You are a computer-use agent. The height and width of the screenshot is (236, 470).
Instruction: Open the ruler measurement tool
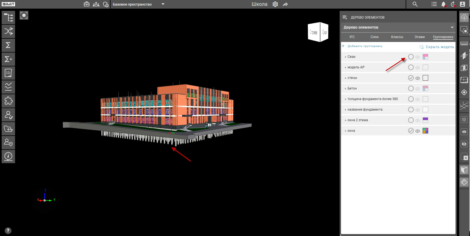464,43
